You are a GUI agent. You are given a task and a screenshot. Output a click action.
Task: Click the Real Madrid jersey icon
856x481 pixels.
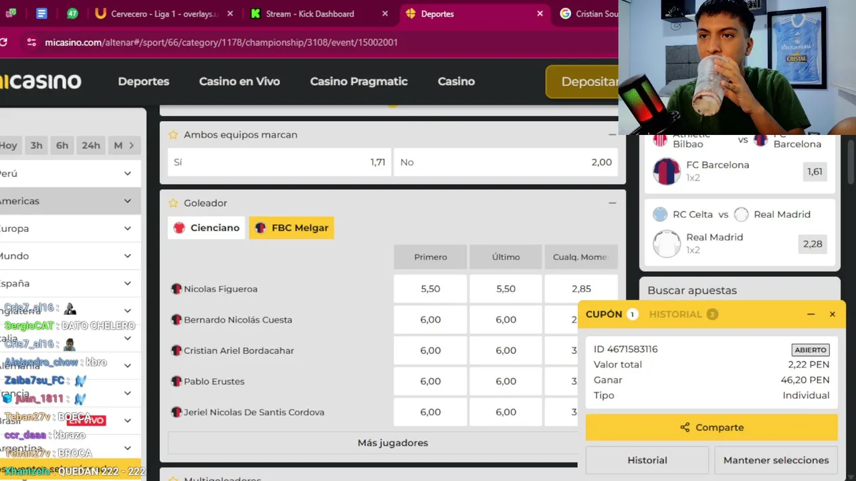pos(666,244)
